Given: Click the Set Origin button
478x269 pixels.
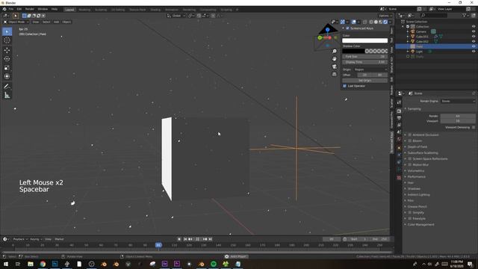Looking at the screenshot, I should coord(365,81).
